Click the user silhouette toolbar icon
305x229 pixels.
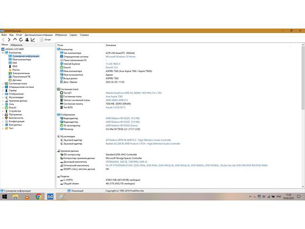(x=27, y=40)
